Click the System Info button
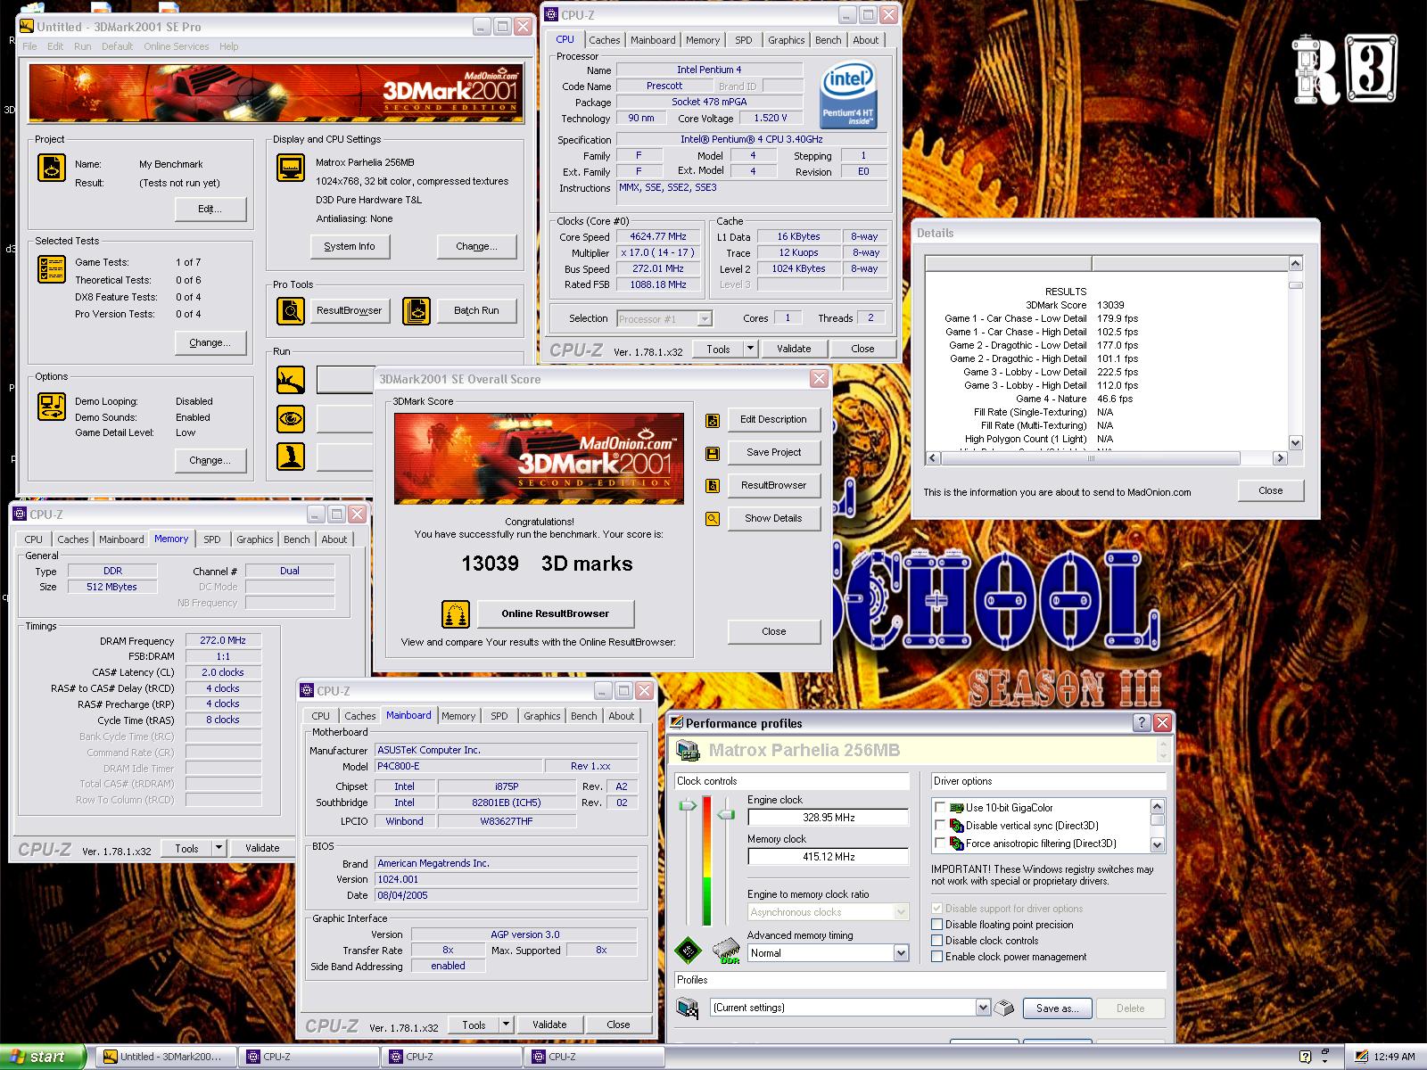Viewport: 1427px width, 1070px height. [350, 246]
